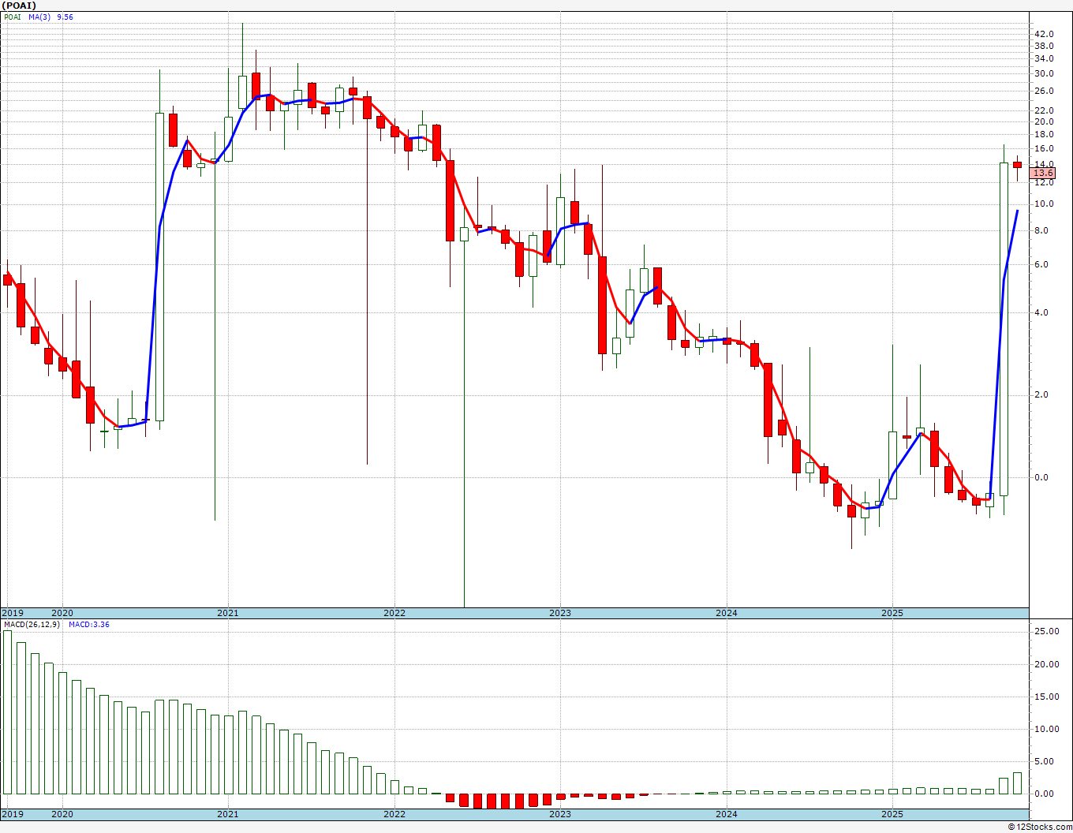Click the MACD(26,12,9) indicator label
Viewport: 1073px width, 833px height.
(33, 625)
